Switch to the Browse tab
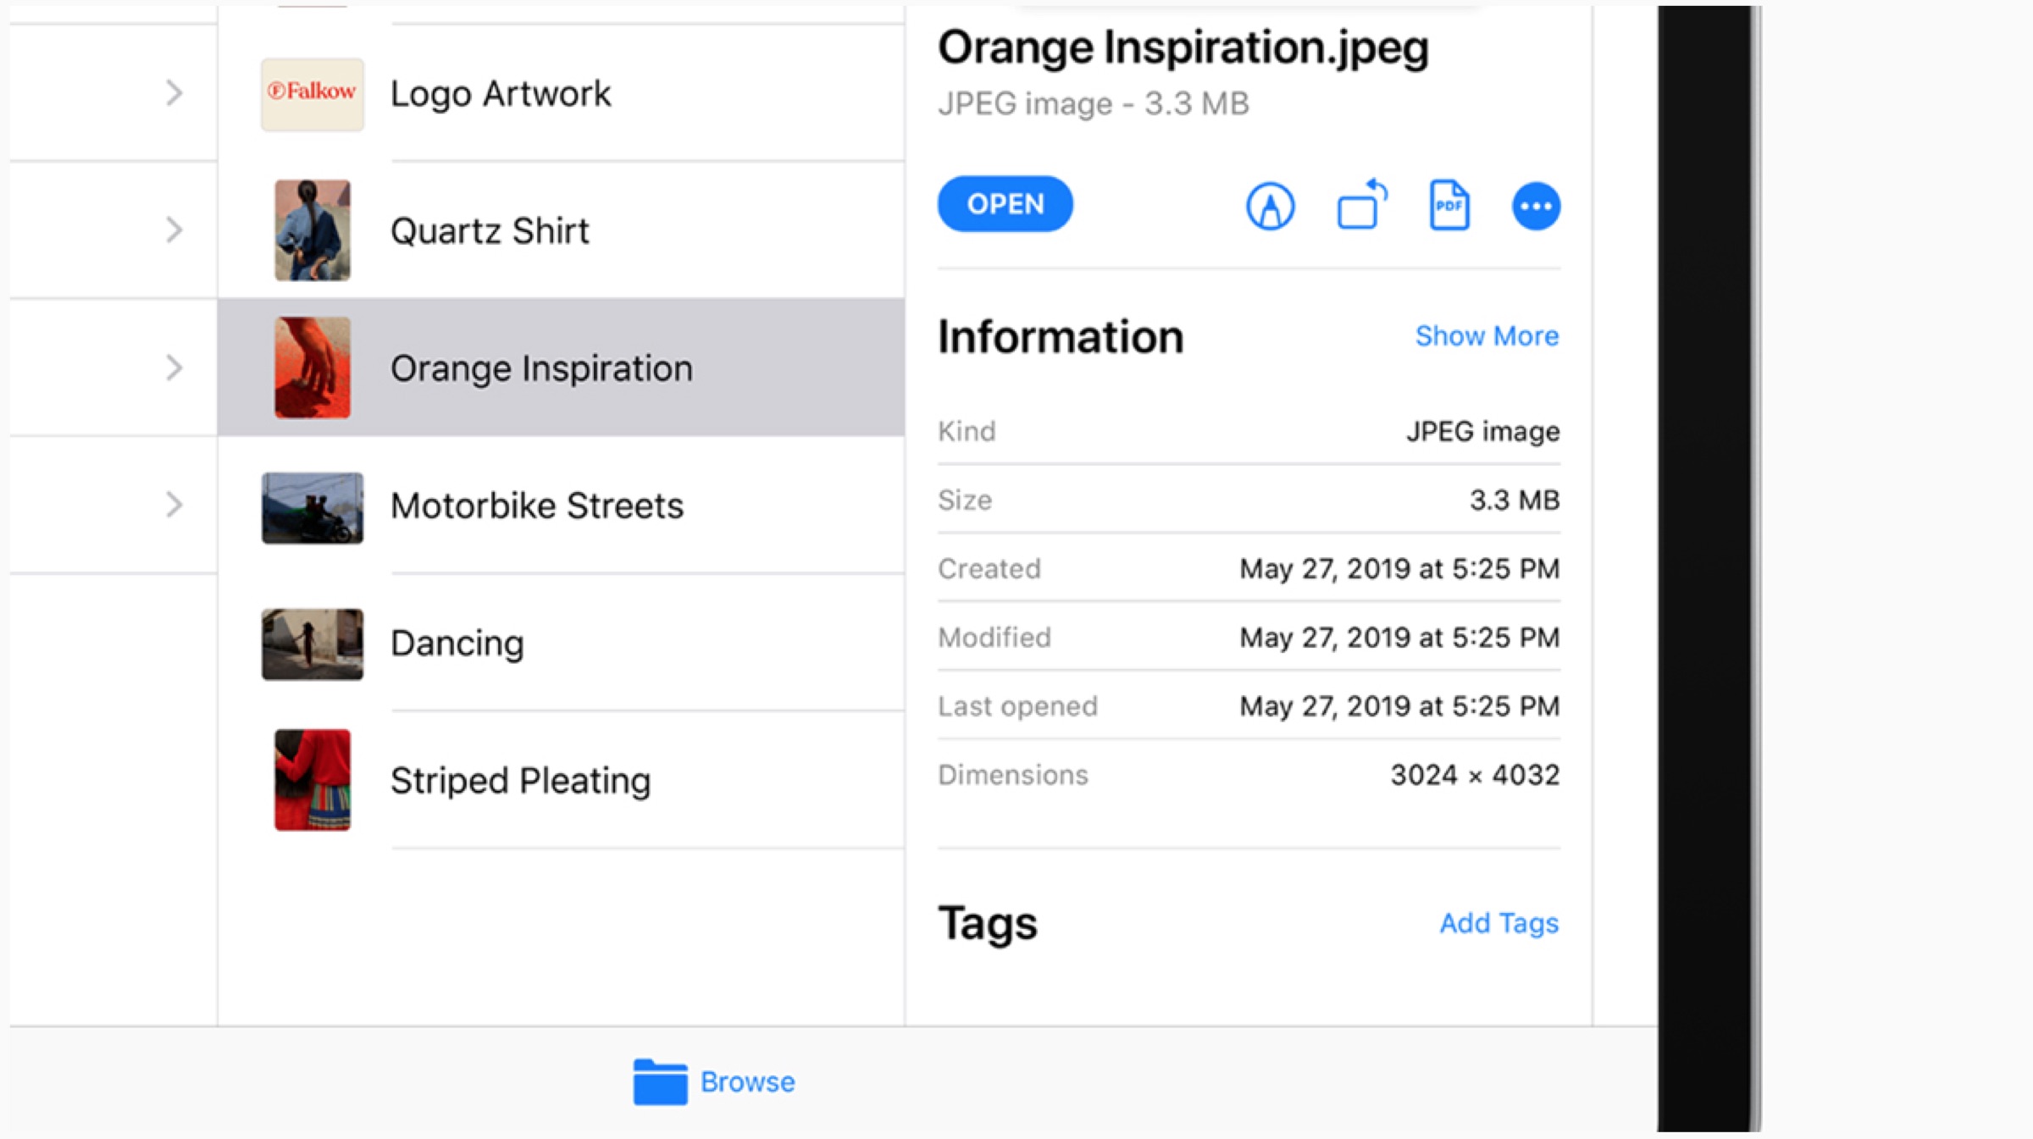The height and width of the screenshot is (1139, 2033). coord(747,1082)
